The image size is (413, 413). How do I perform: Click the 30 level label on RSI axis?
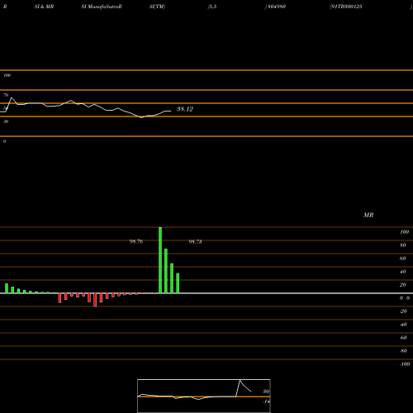6,121
